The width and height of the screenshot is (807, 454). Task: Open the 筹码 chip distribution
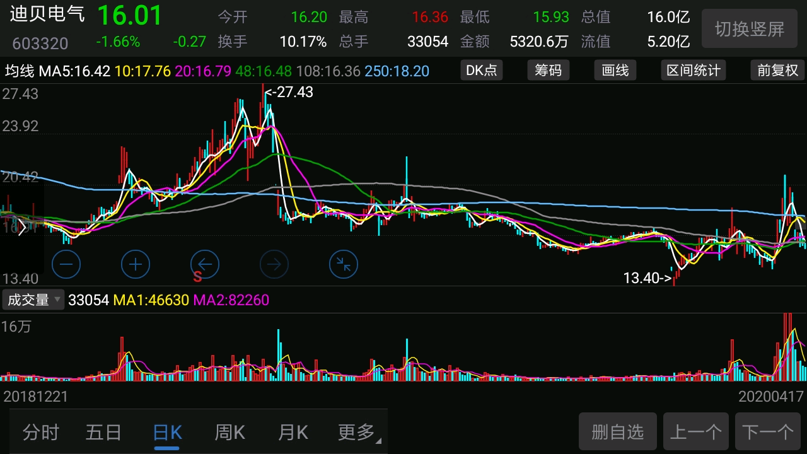pos(548,70)
